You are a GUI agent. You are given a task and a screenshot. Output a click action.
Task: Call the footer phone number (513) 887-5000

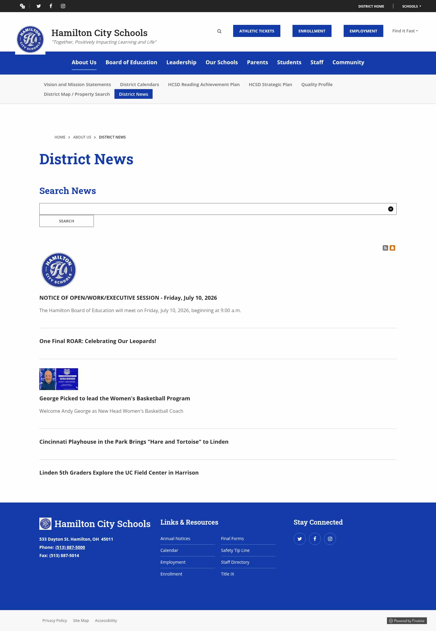pos(70,547)
